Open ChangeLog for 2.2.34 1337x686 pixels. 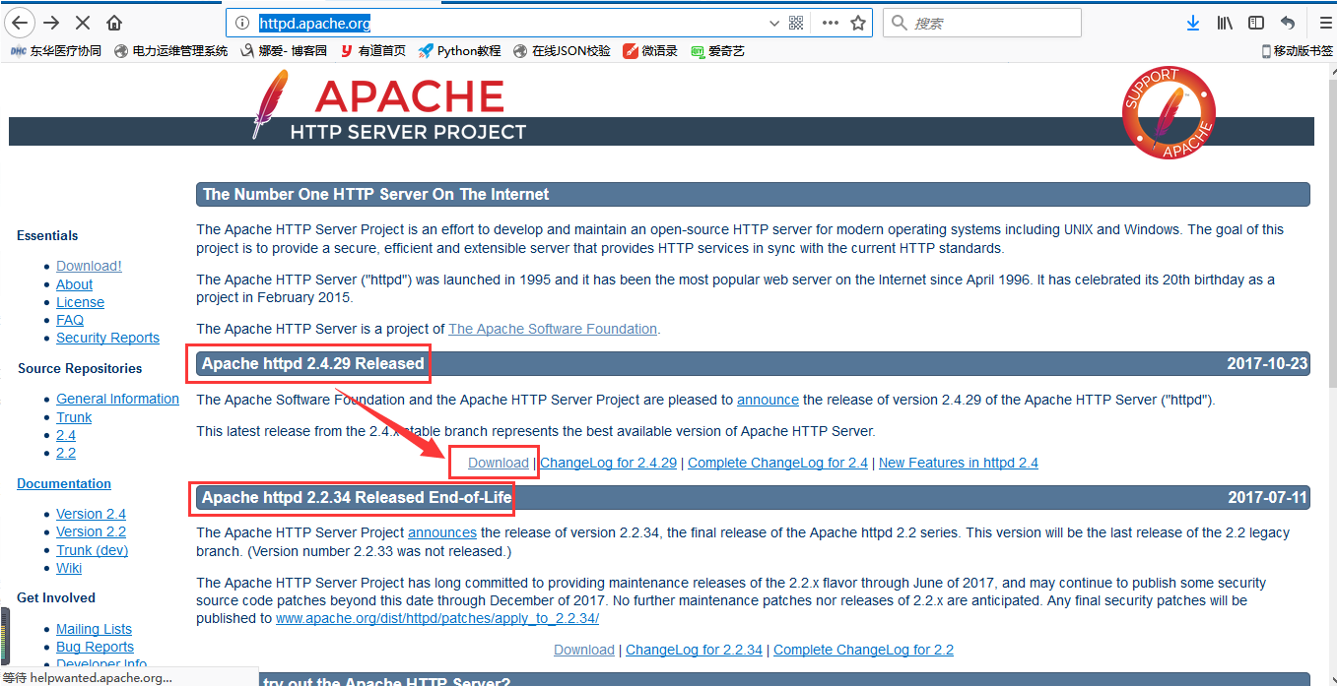point(694,650)
